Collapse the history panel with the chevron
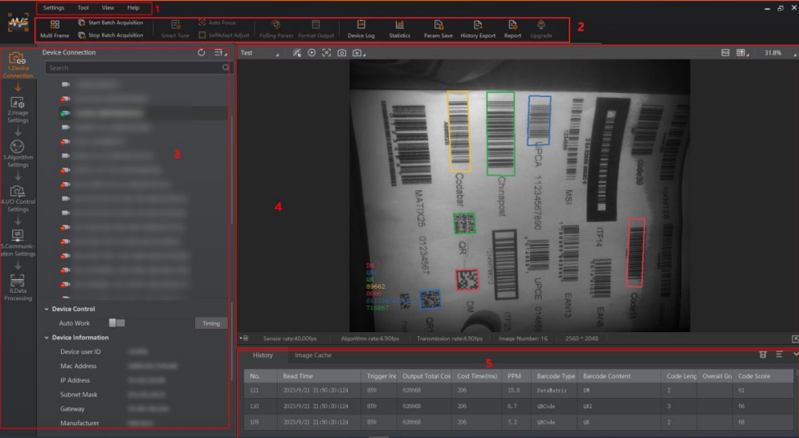The height and width of the screenshot is (438, 799). pos(796,354)
